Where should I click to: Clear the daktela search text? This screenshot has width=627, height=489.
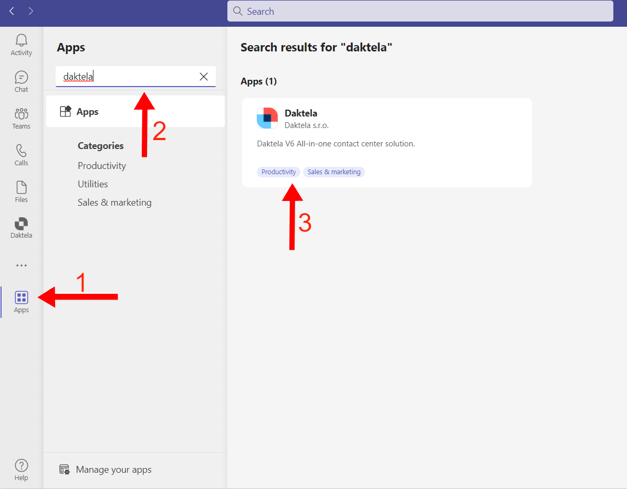point(204,77)
